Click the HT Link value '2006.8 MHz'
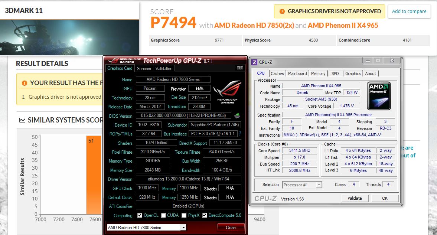 tap(300, 170)
